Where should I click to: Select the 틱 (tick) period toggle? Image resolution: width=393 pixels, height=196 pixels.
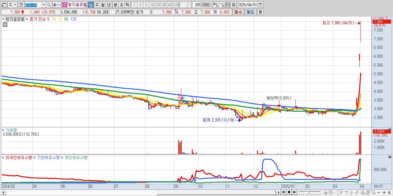pos(127,5)
